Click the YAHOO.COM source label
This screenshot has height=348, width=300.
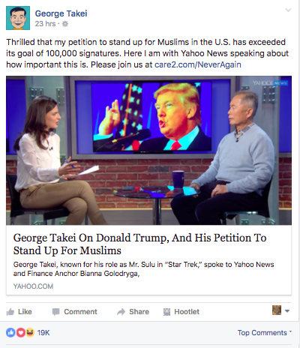click(x=33, y=286)
